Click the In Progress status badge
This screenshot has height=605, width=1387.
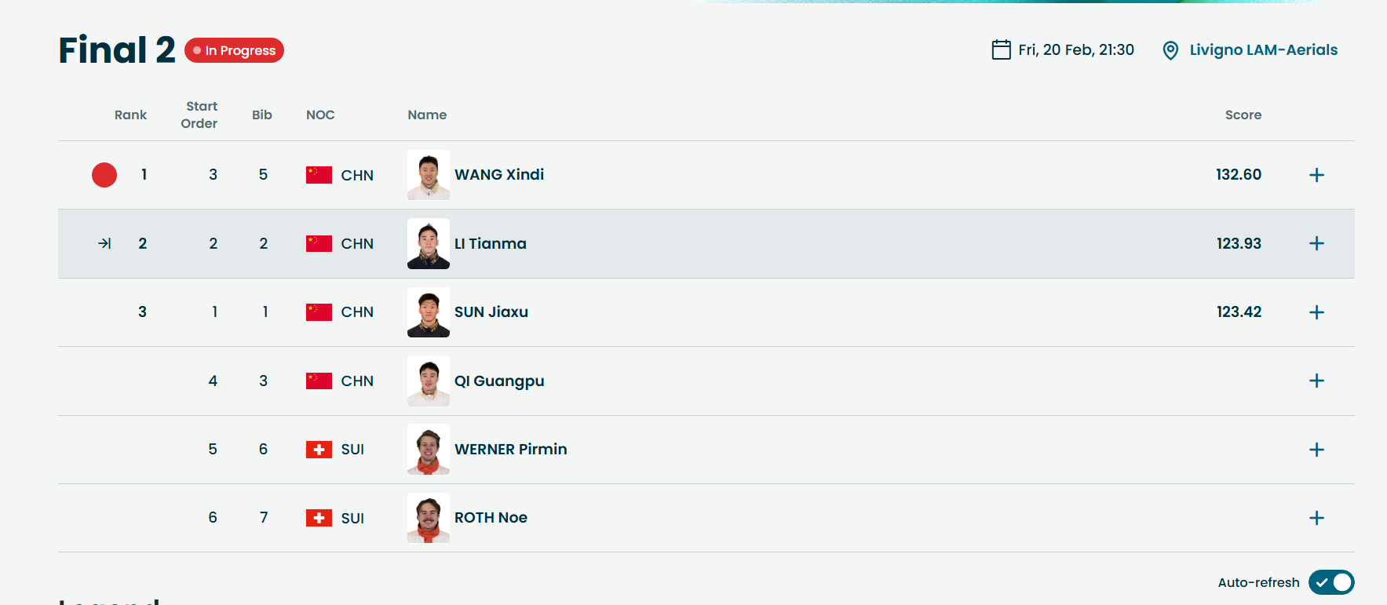[x=234, y=50]
